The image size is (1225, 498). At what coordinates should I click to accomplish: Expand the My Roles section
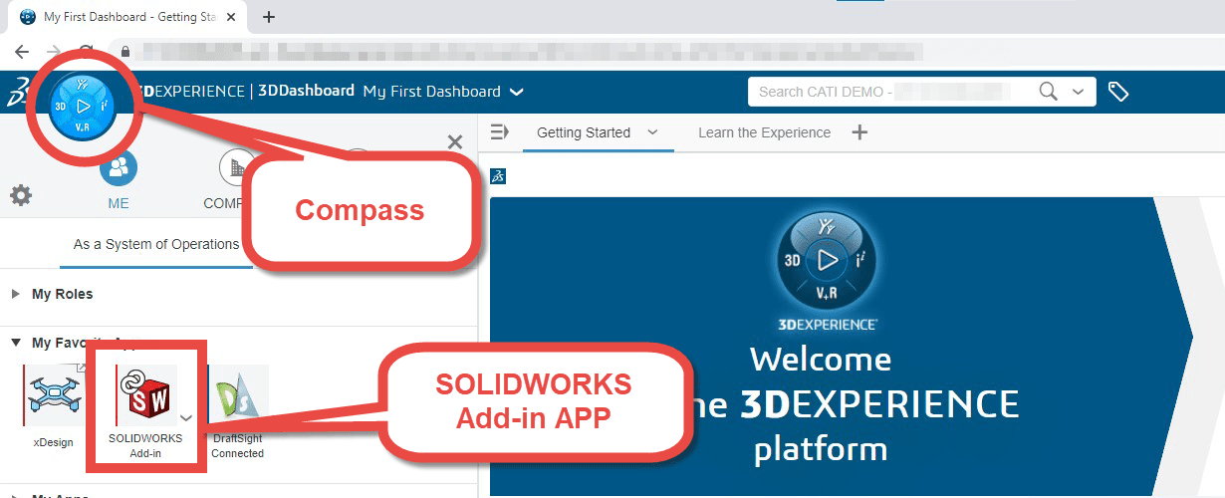click(15, 294)
